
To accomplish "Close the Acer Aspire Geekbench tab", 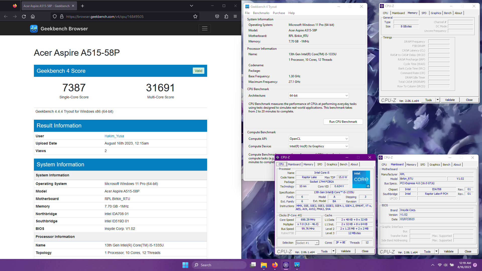I will 73,6.
